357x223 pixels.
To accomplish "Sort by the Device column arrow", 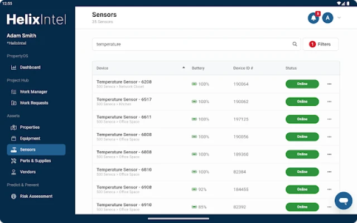I will (184, 68).
